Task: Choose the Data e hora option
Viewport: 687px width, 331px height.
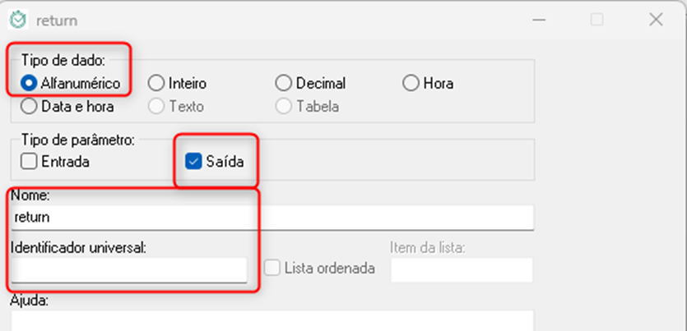Action: [29, 106]
